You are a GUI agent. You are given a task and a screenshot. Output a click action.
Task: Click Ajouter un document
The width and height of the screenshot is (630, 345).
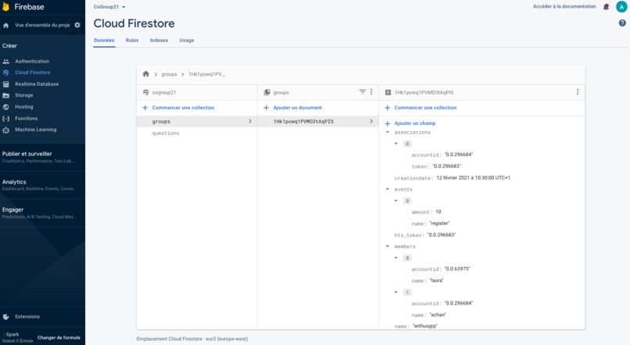(x=298, y=108)
